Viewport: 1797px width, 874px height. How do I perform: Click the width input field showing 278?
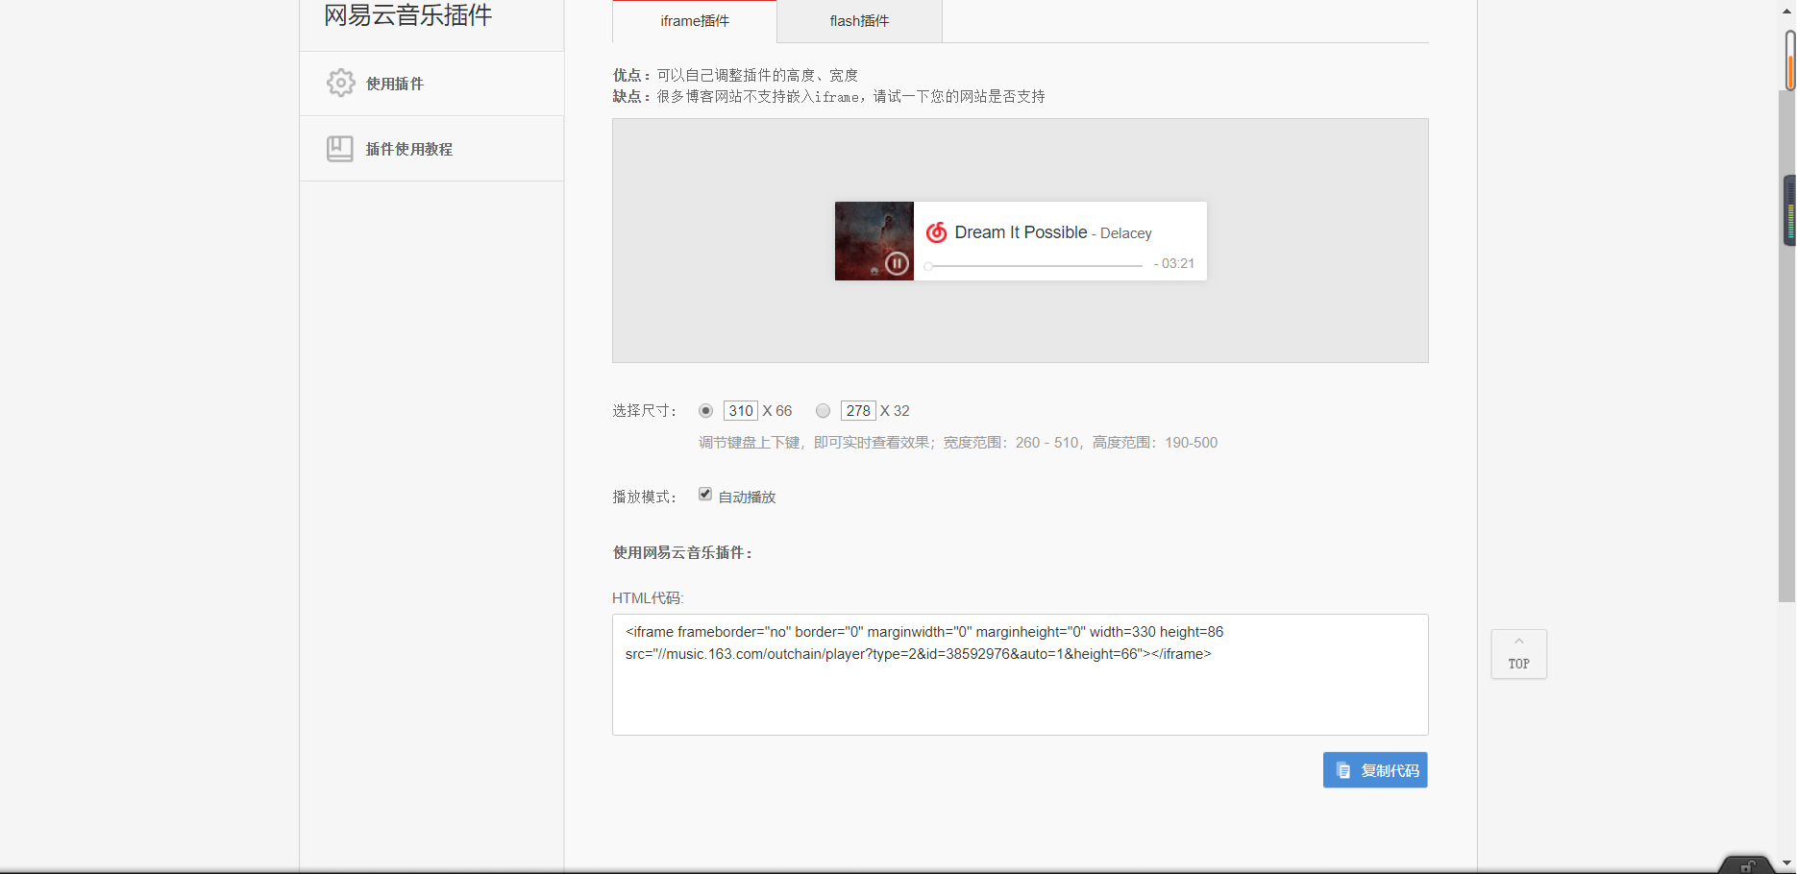pos(858,411)
